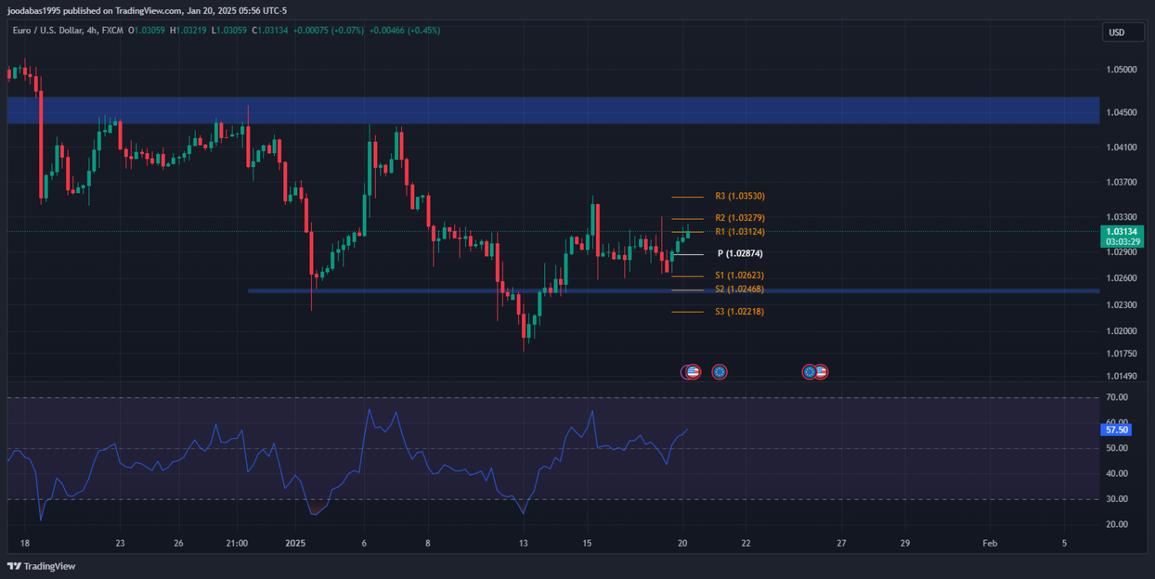Click the current price tag 1.03134
Screen dimensions: 1155x579
[1121, 232]
